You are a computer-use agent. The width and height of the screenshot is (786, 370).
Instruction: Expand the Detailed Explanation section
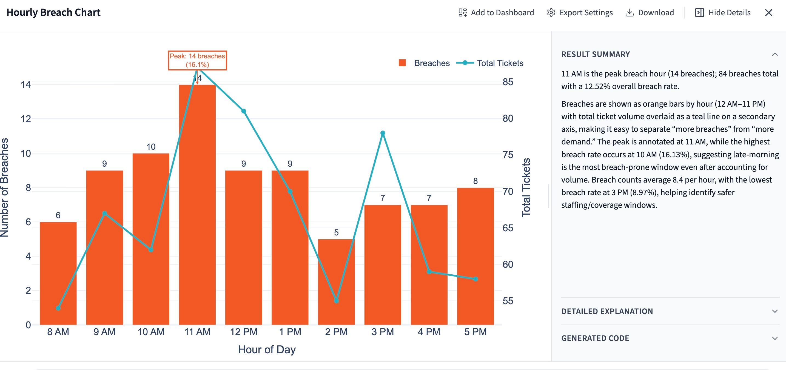tap(774, 311)
